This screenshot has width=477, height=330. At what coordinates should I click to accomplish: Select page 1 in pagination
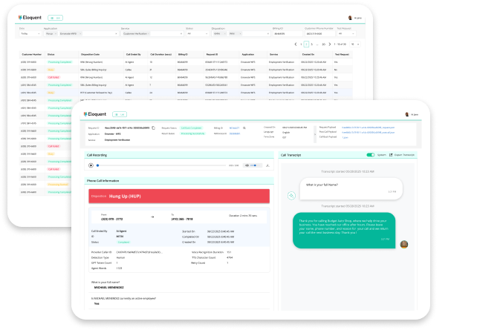click(x=301, y=44)
